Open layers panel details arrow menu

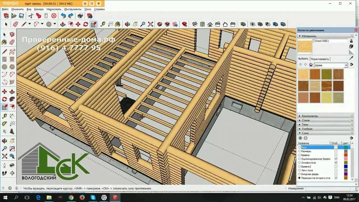(351, 138)
